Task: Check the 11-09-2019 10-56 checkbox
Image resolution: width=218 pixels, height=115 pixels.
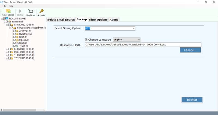Action: point(10,55)
